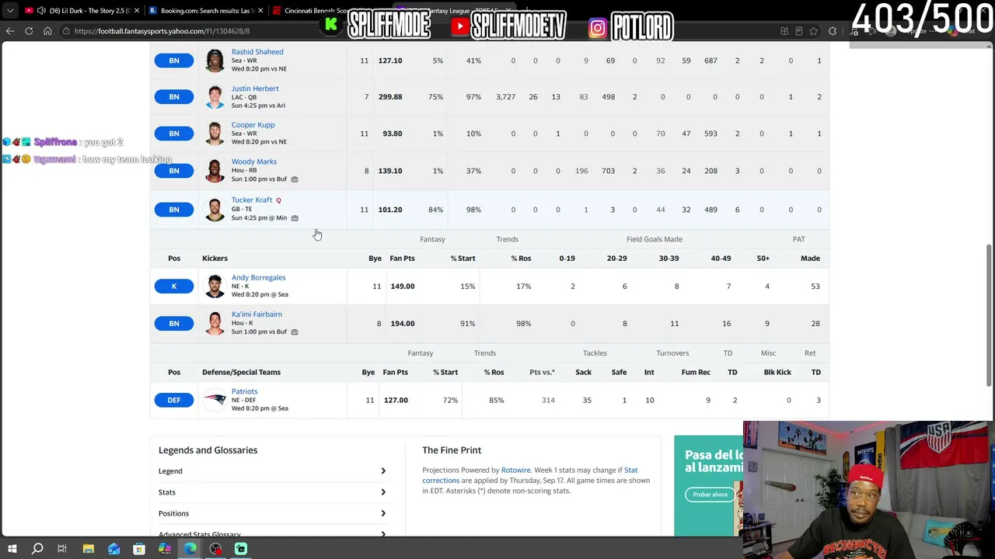Expand the Stats glossary section

272,492
